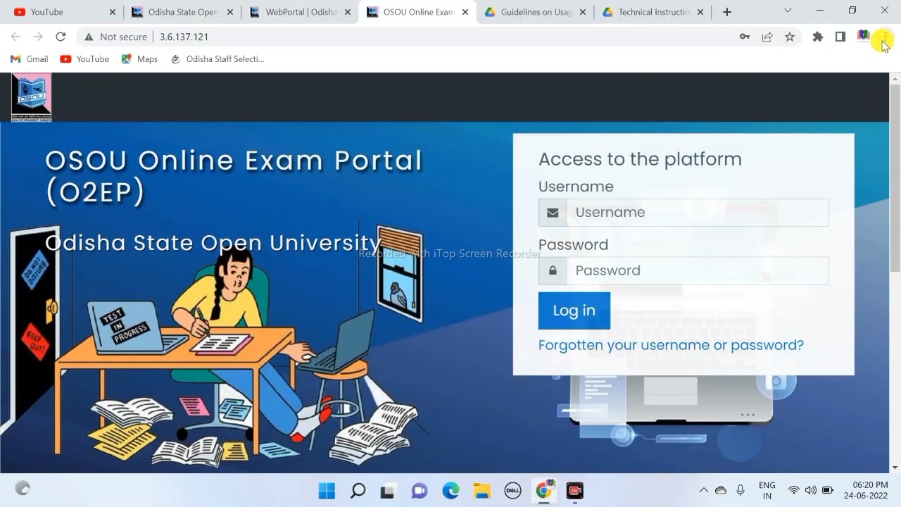
Task: Reload the current page
Action: (61, 37)
